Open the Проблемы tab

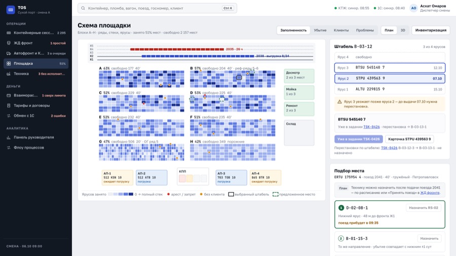tap(365, 30)
